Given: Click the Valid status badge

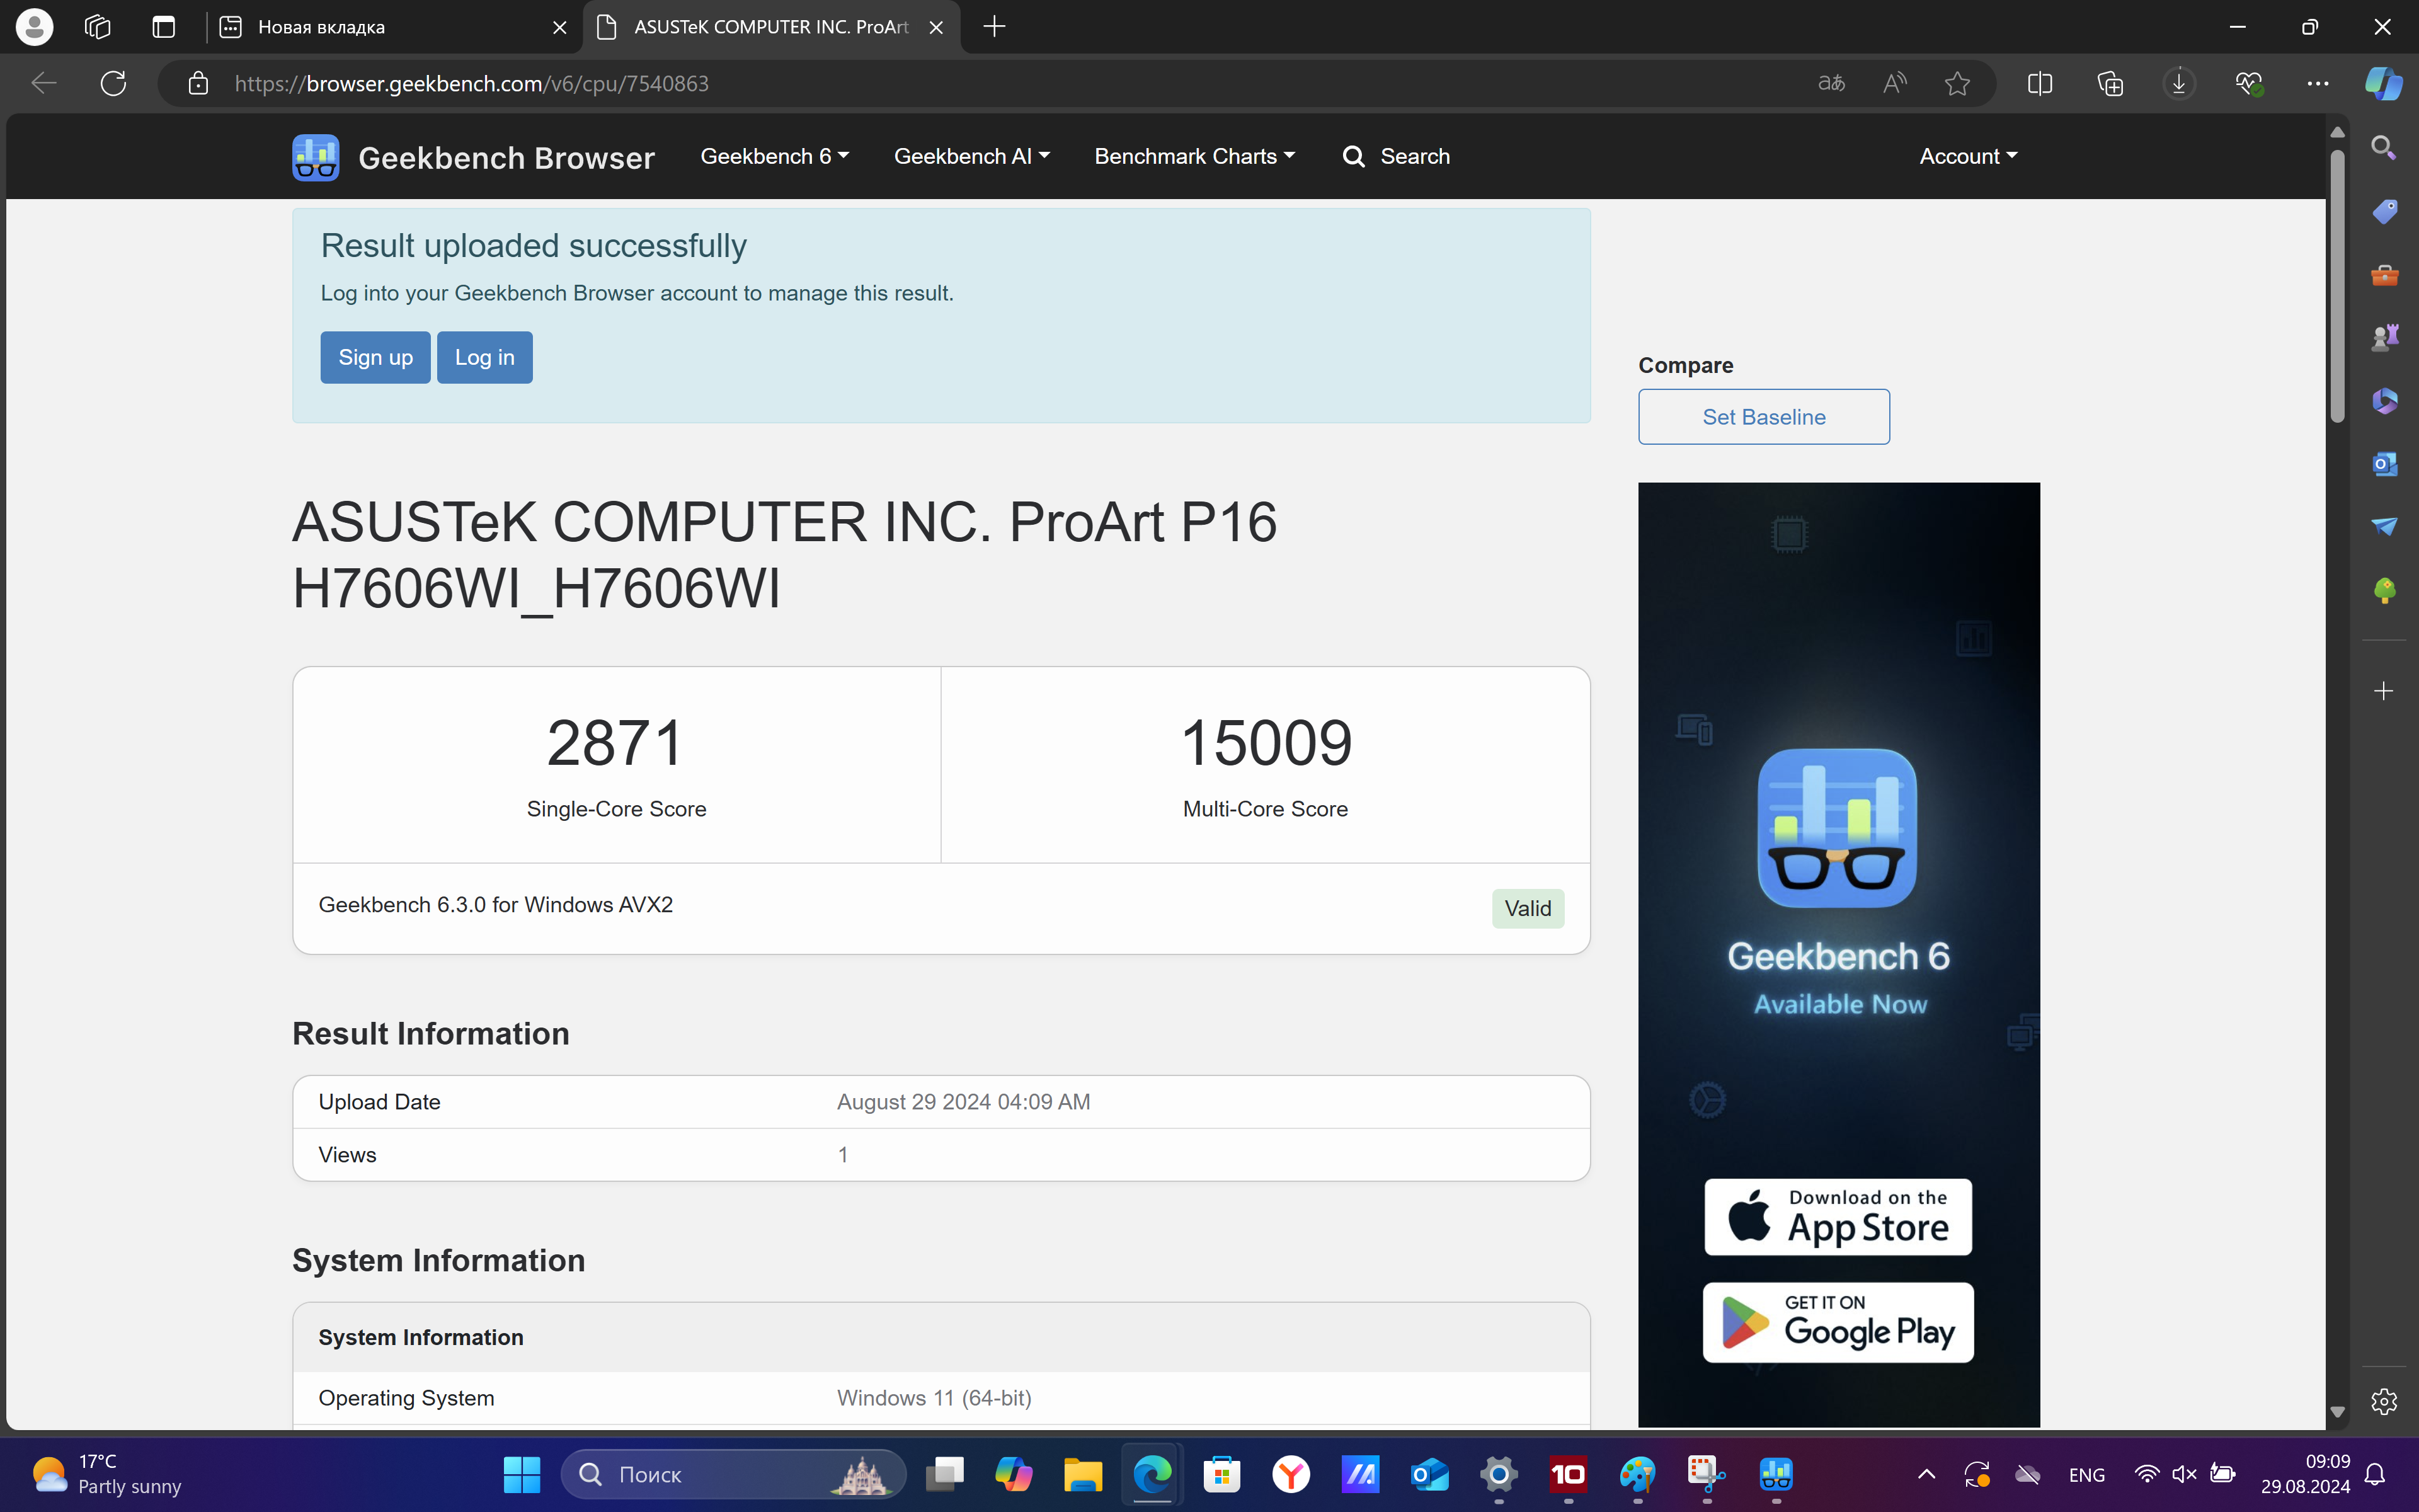Looking at the screenshot, I should pos(1528,908).
